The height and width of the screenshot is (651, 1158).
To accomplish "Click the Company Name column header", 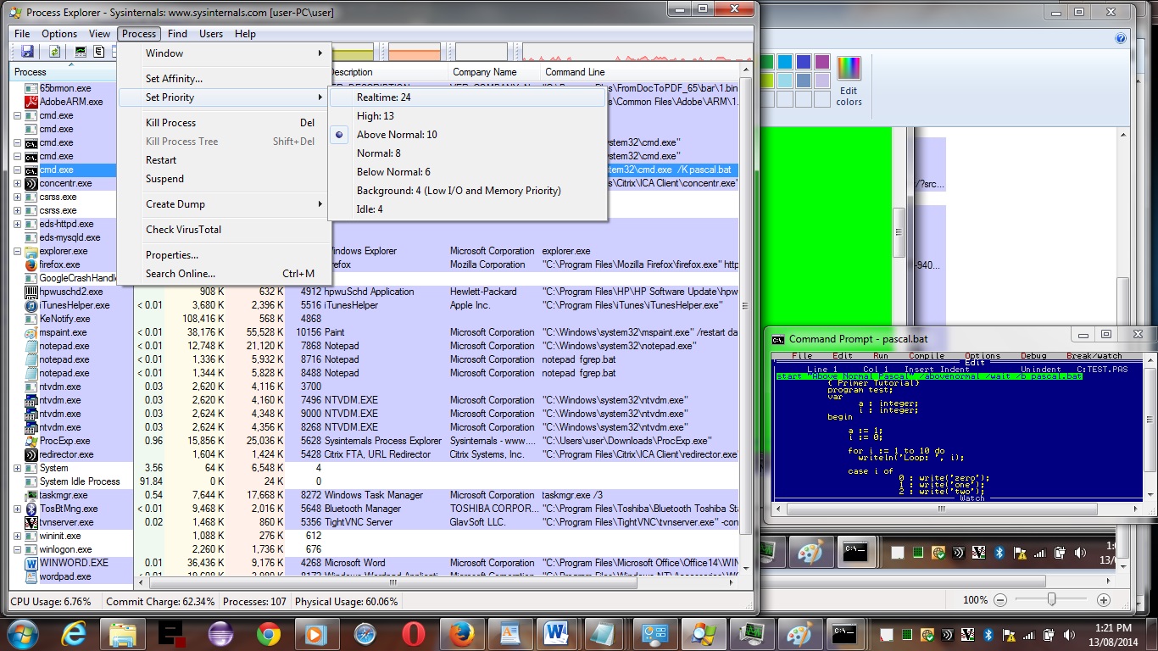I will coord(484,72).
